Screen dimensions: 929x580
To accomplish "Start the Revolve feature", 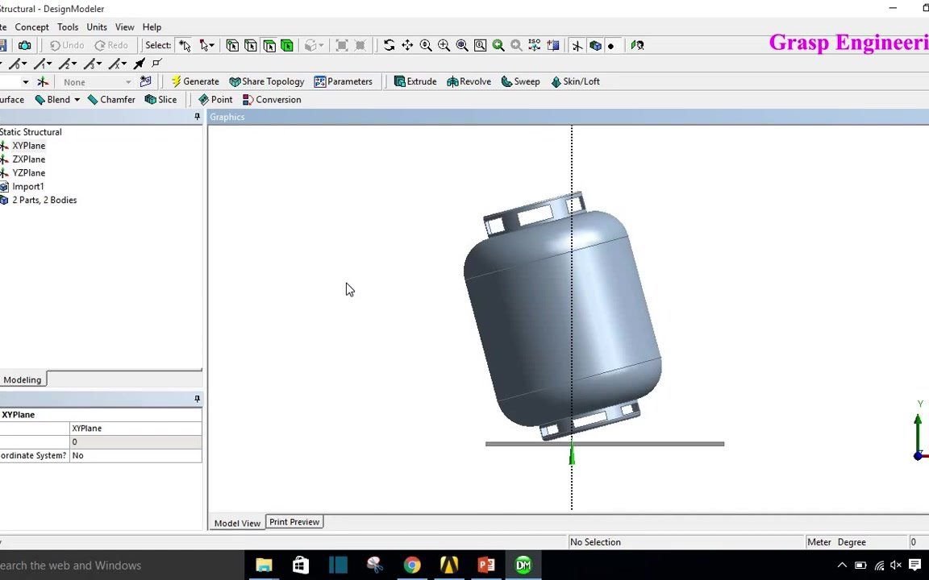I will click(469, 81).
